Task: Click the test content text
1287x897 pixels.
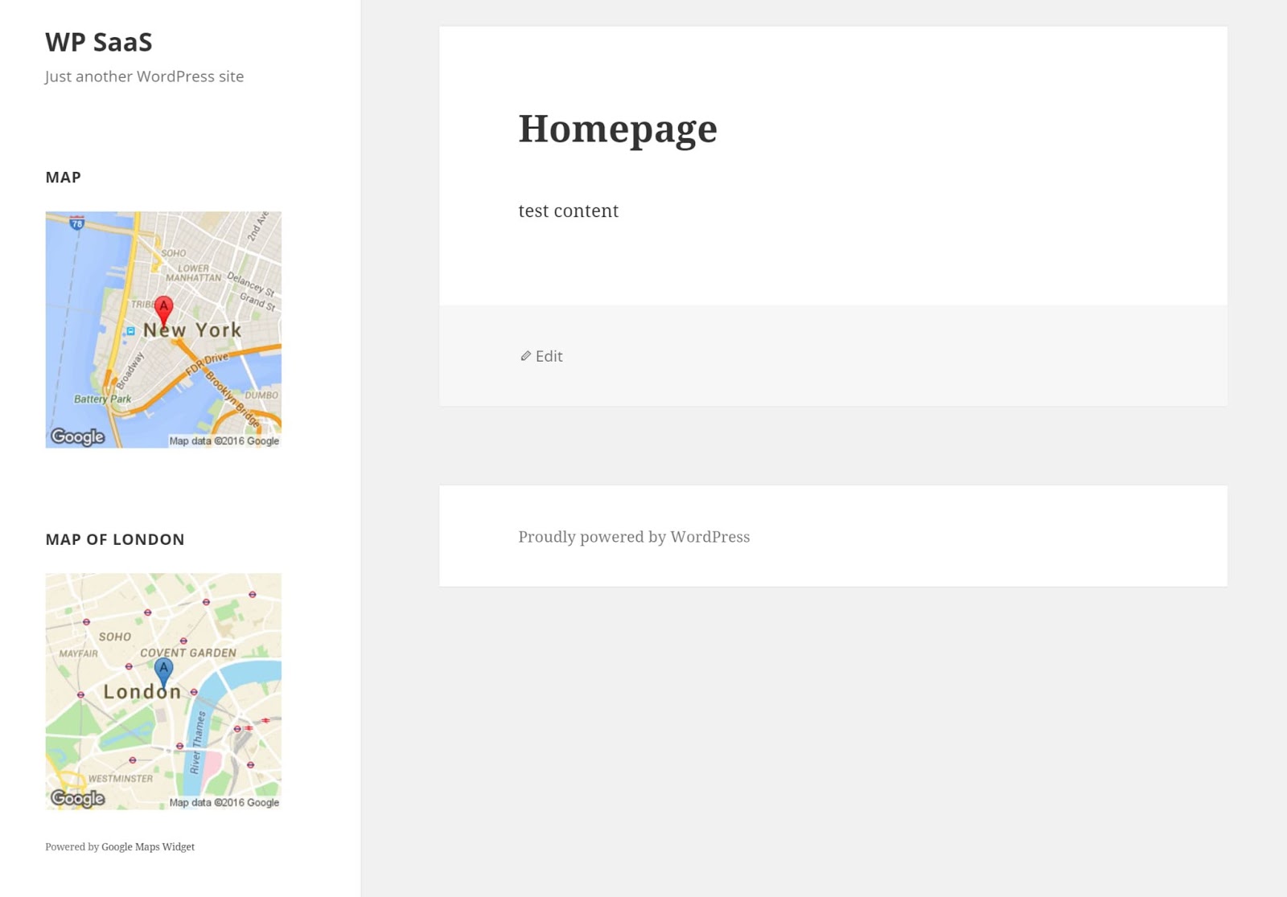Action: coord(569,211)
